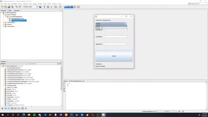Toggle Show Fields filter in Navigator
208x117 pixels.
click(6, 108)
